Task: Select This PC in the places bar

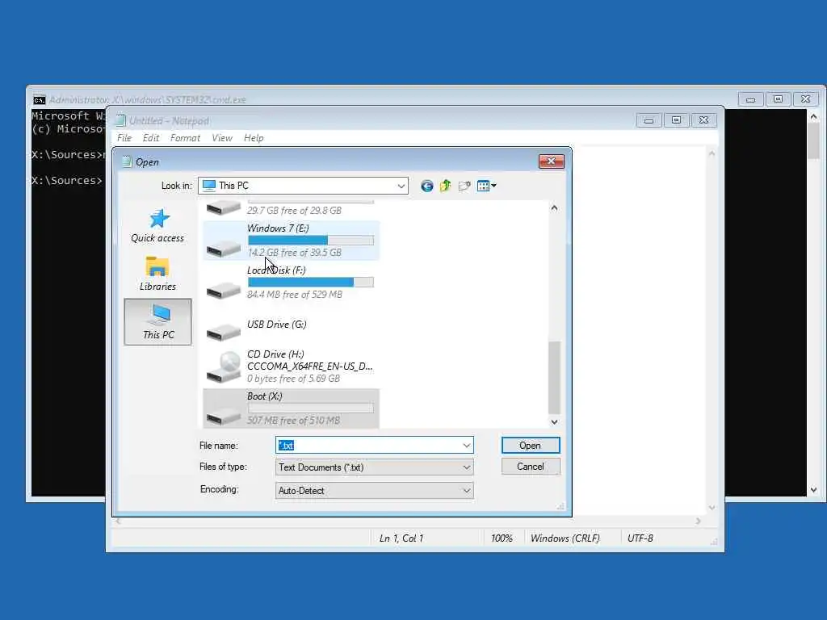Action: 157,321
